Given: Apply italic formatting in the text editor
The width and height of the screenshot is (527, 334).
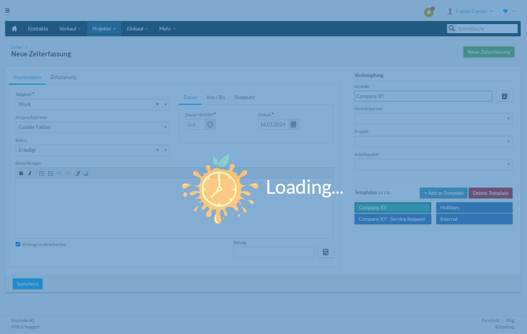Looking at the screenshot, I should 30,173.
